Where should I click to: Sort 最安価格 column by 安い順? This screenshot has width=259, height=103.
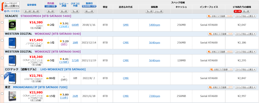point(28,11)
